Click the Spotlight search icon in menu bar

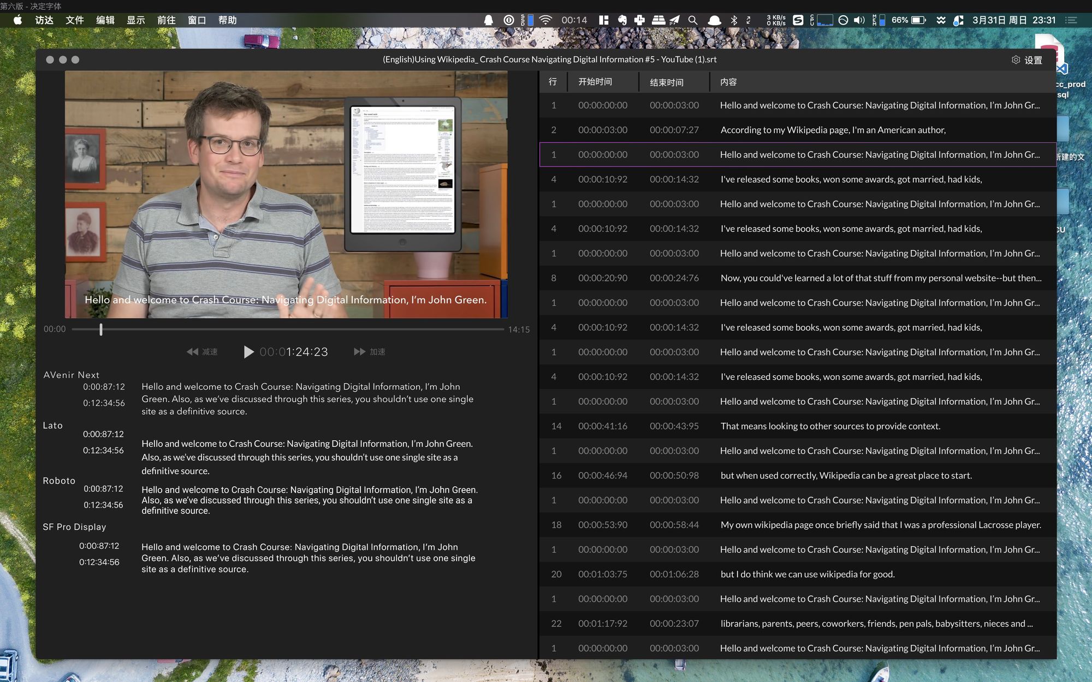pyautogui.click(x=692, y=20)
